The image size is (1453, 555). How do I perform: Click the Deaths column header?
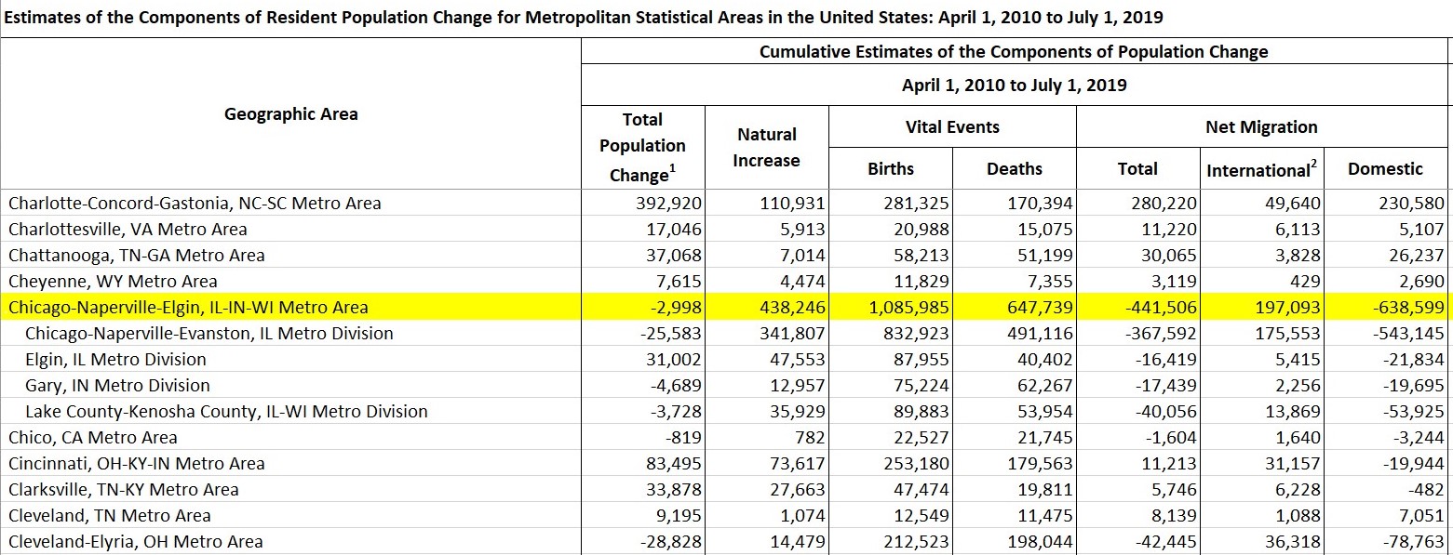1014,168
